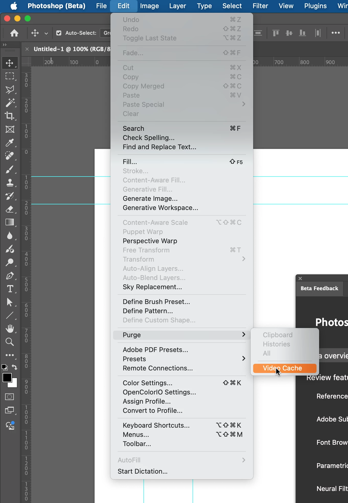Select the Crop tool
The image size is (348, 503).
point(10,116)
